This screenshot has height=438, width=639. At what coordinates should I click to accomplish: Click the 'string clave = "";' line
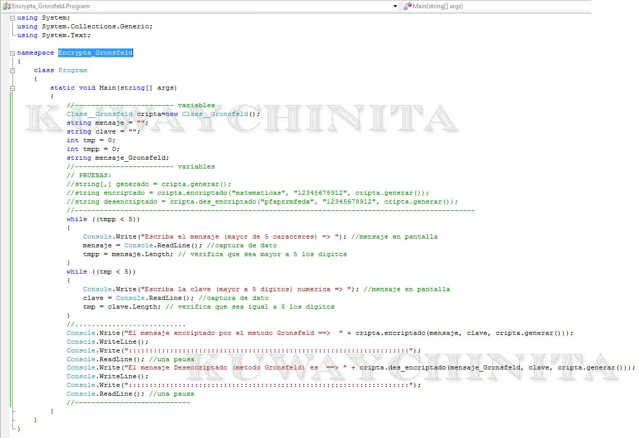[x=104, y=131]
